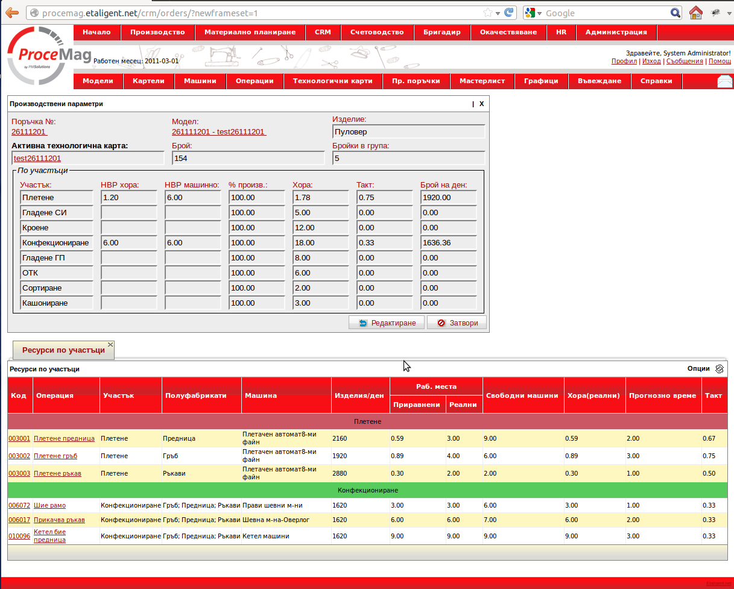734x589 pixels.
Task: Open the Плетене предница operation link
Action: tap(64, 438)
